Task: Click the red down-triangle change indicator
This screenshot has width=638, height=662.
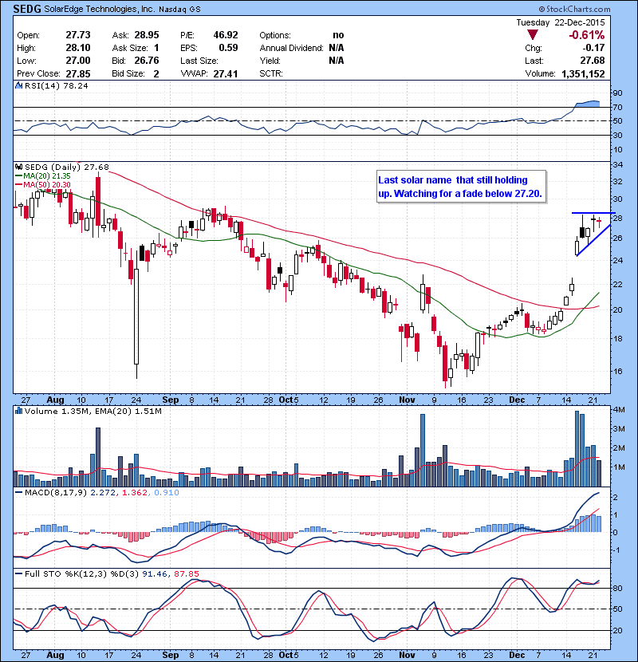Action: point(533,34)
